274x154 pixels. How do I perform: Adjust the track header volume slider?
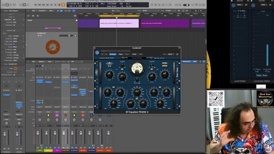[66, 36]
